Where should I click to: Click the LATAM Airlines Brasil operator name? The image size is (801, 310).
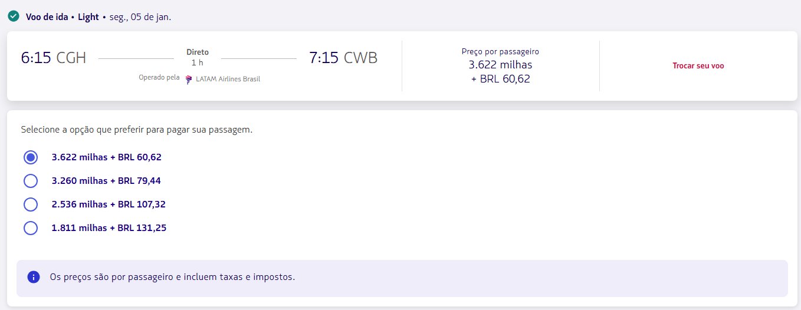point(228,79)
